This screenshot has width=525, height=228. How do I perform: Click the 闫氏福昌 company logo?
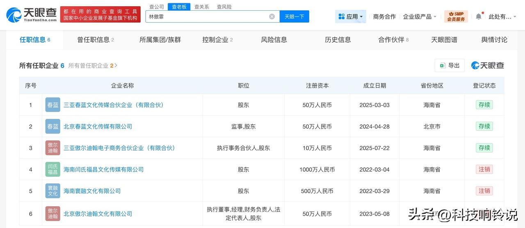53,169
